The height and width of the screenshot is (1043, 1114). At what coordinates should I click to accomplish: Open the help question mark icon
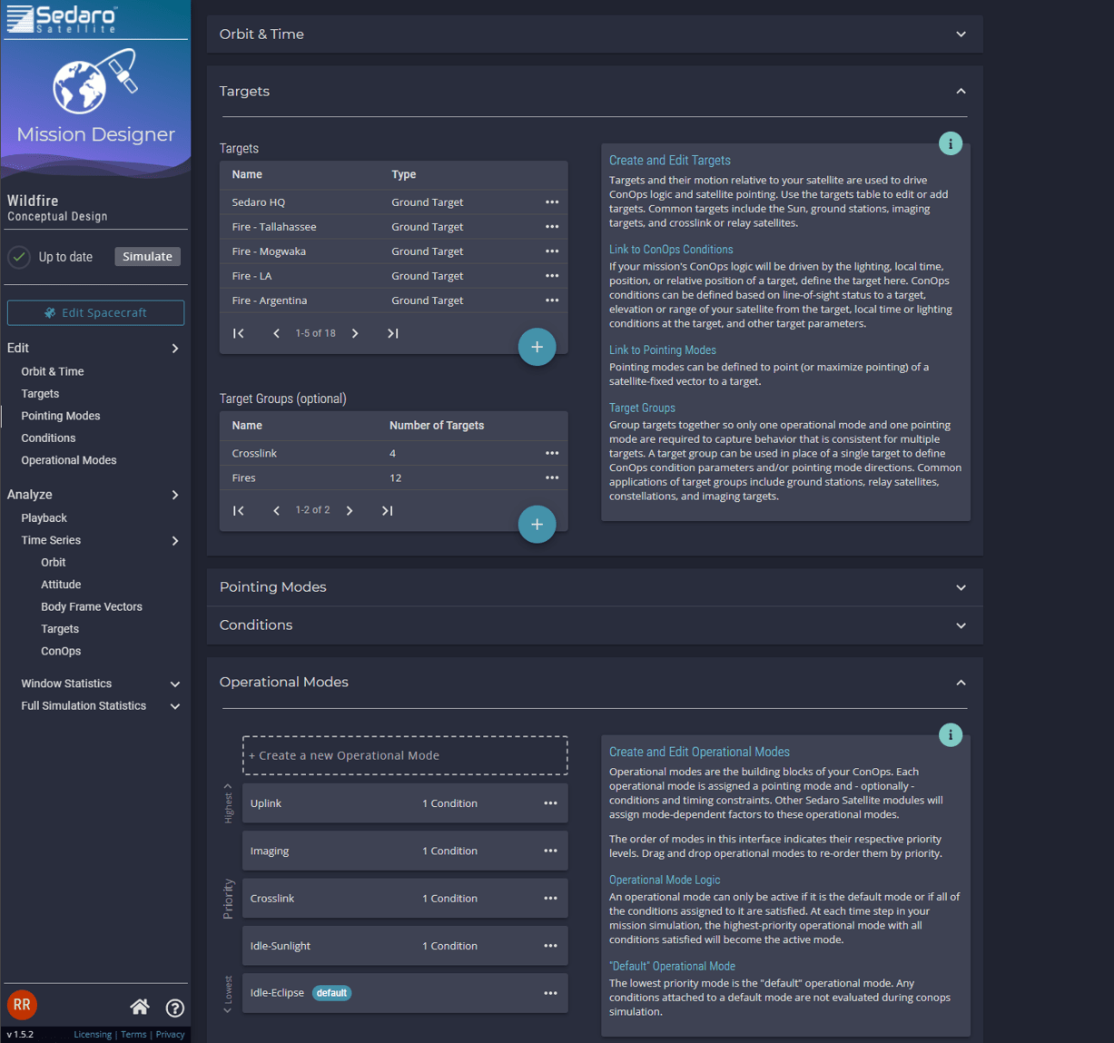175,1008
